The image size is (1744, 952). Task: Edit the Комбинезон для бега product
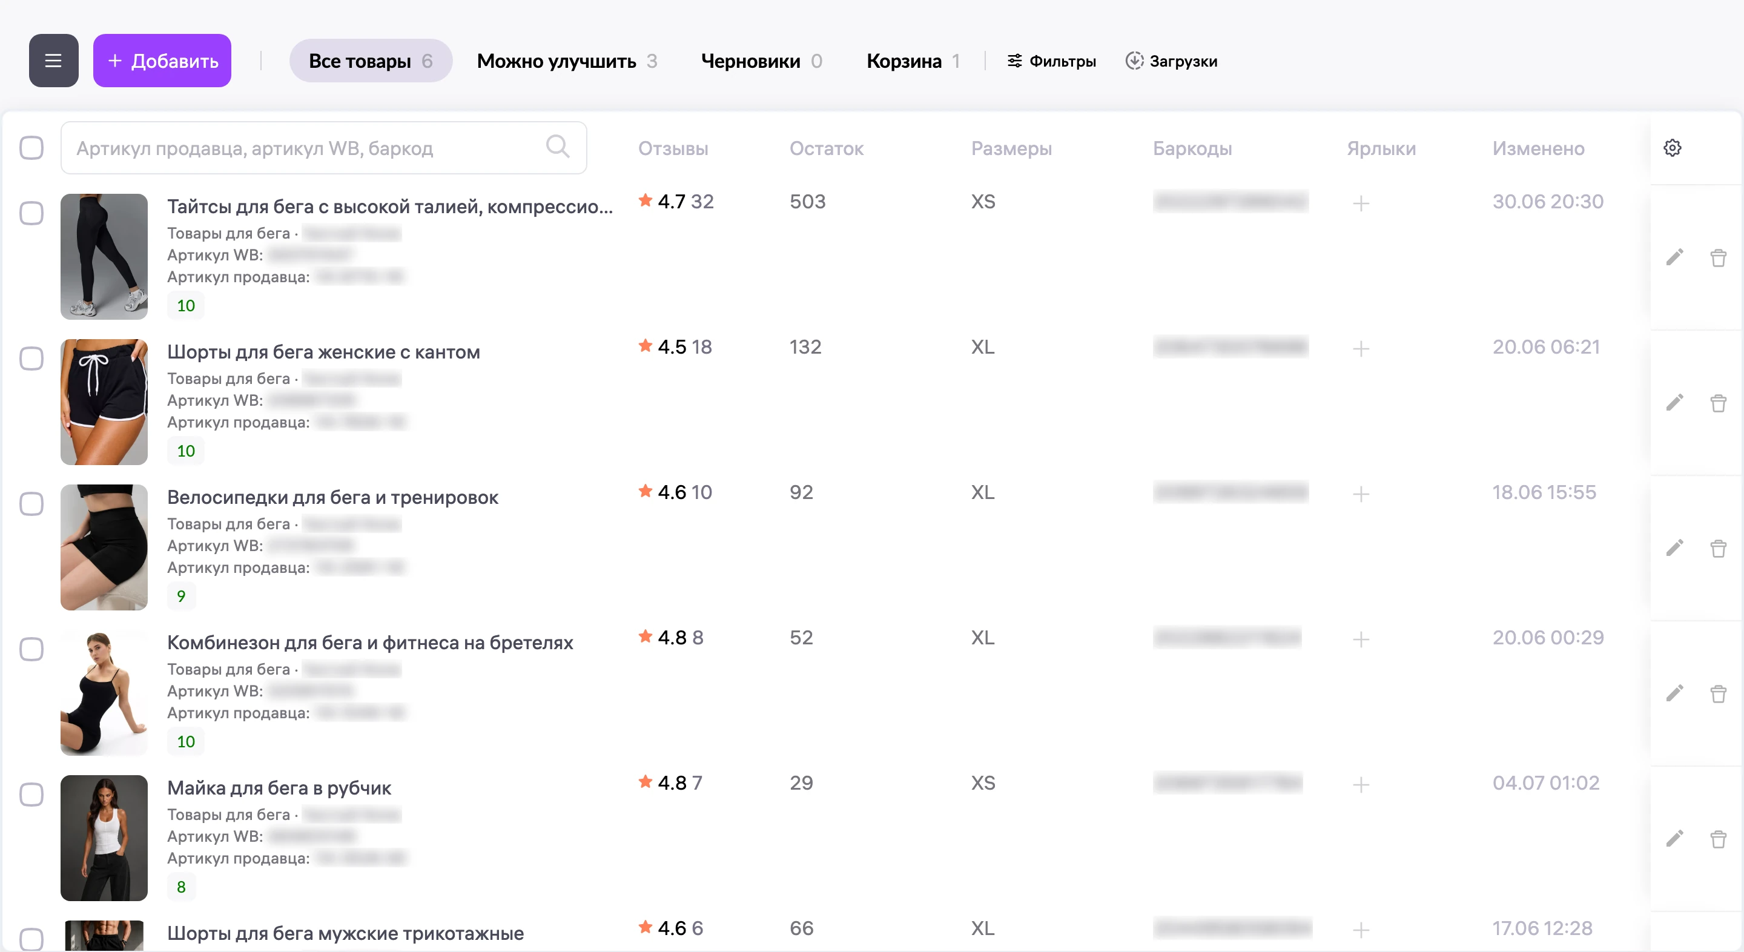(x=1674, y=693)
